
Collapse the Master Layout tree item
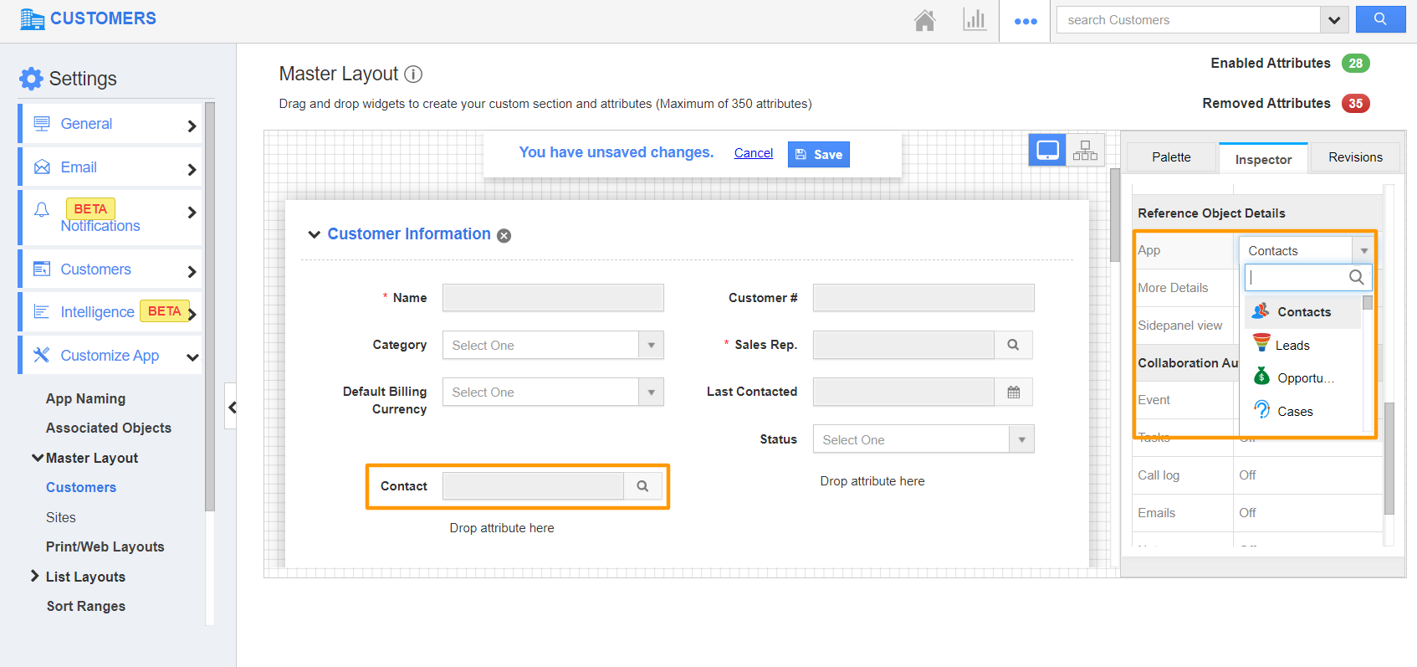[38, 458]
